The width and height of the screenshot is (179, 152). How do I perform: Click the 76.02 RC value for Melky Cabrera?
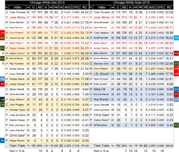[169, 38]
